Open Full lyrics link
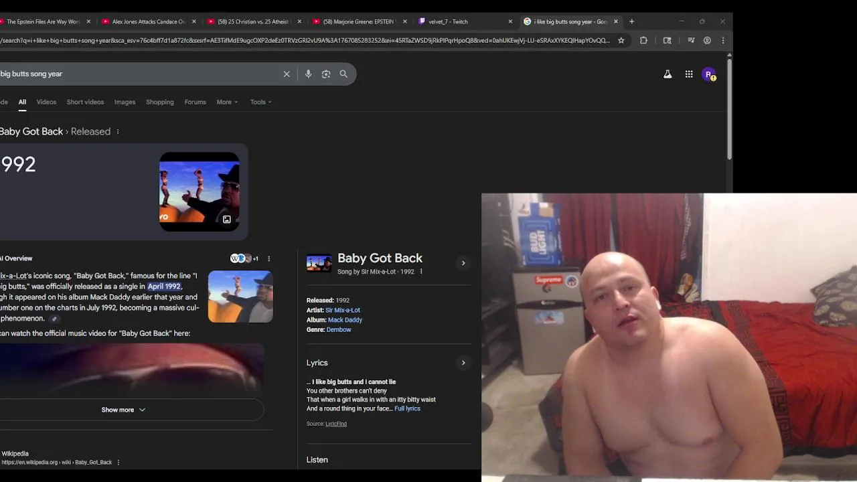Viewport: 857px width, 482px height. 407,409
